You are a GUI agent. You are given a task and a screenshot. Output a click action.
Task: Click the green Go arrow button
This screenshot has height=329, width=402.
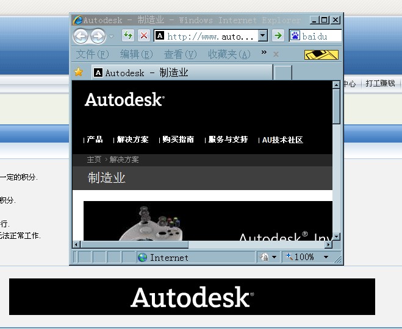278,35
